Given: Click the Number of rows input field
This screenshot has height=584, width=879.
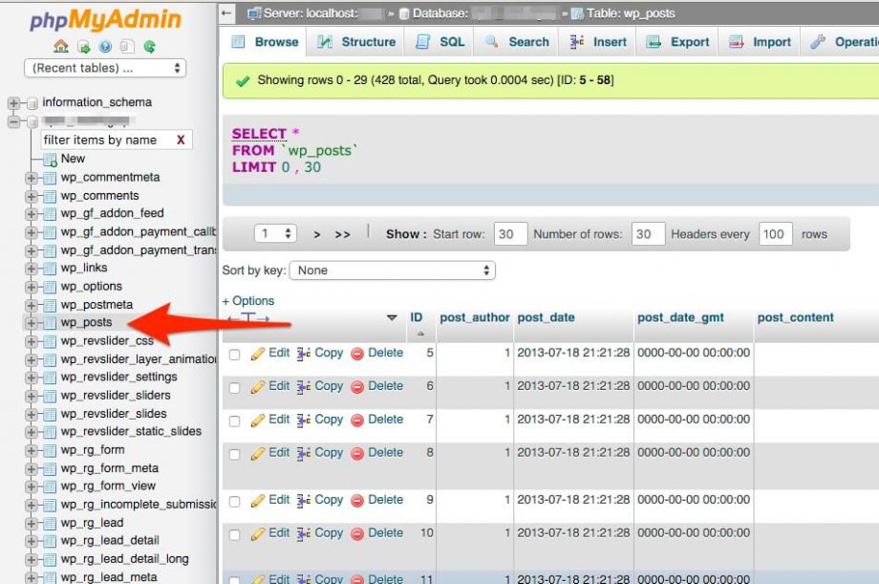Looking at the screenshot, I should [648, 234].
